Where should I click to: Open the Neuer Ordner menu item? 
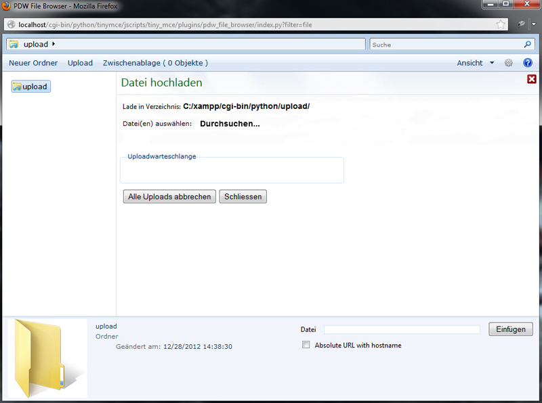pyautogui.click(x=33, y=63)
